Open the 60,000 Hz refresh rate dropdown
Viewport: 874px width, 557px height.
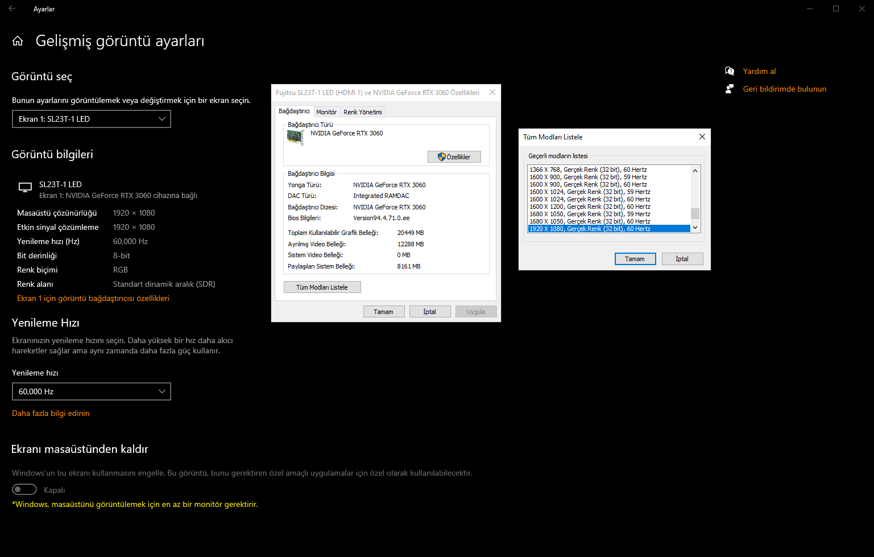click(92, 391)
